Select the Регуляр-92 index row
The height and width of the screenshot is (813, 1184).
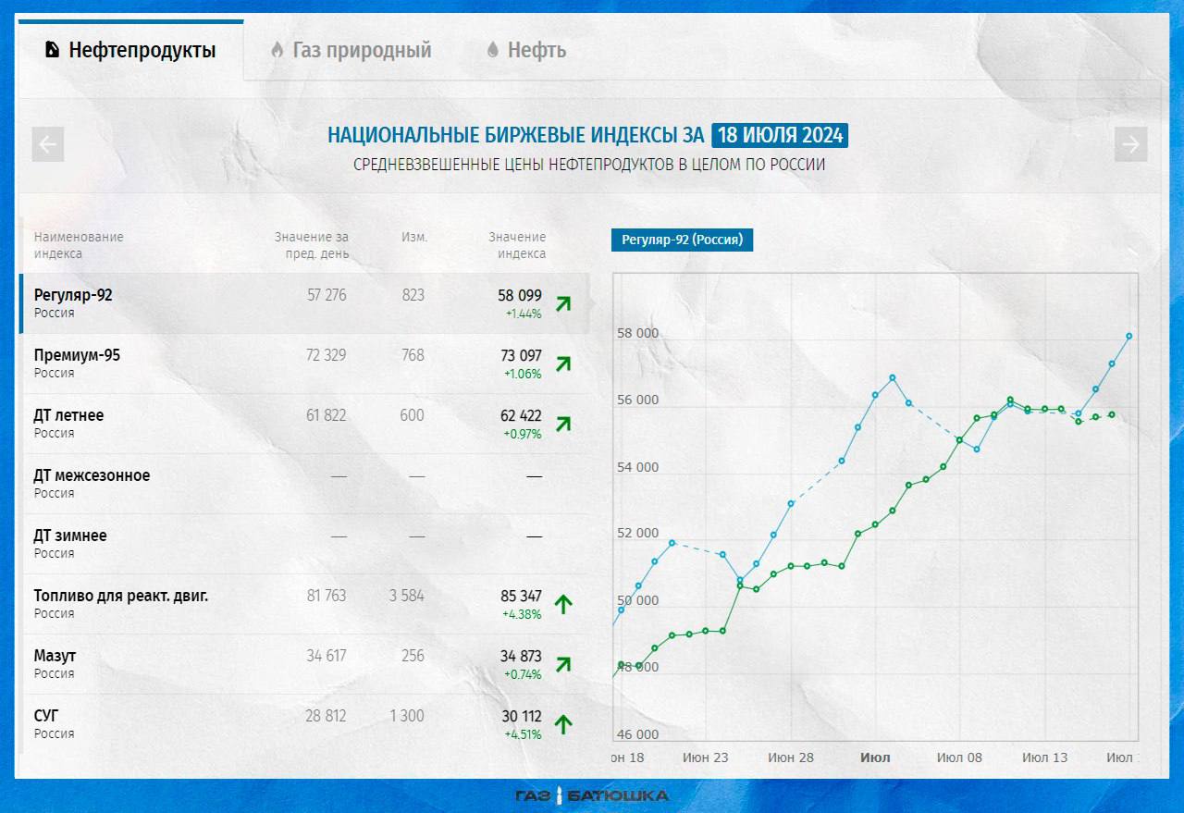(304, 302)
